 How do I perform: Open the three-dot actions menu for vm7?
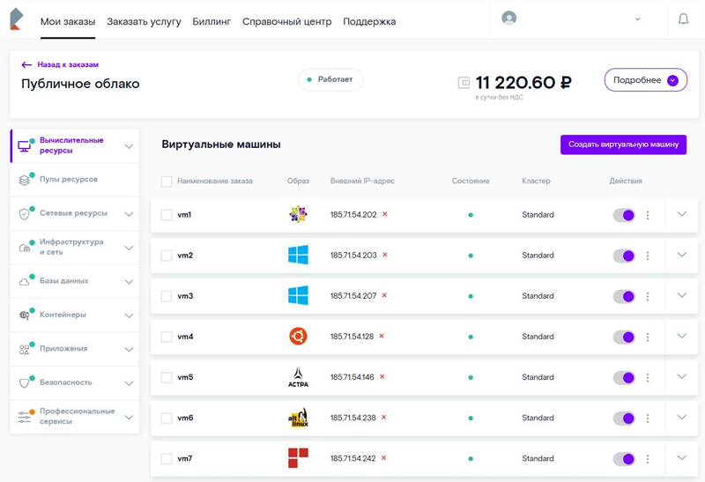pyautogui.click(x=648, y=459)
